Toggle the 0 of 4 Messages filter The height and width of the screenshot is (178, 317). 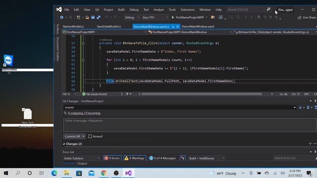coord(162,158)
